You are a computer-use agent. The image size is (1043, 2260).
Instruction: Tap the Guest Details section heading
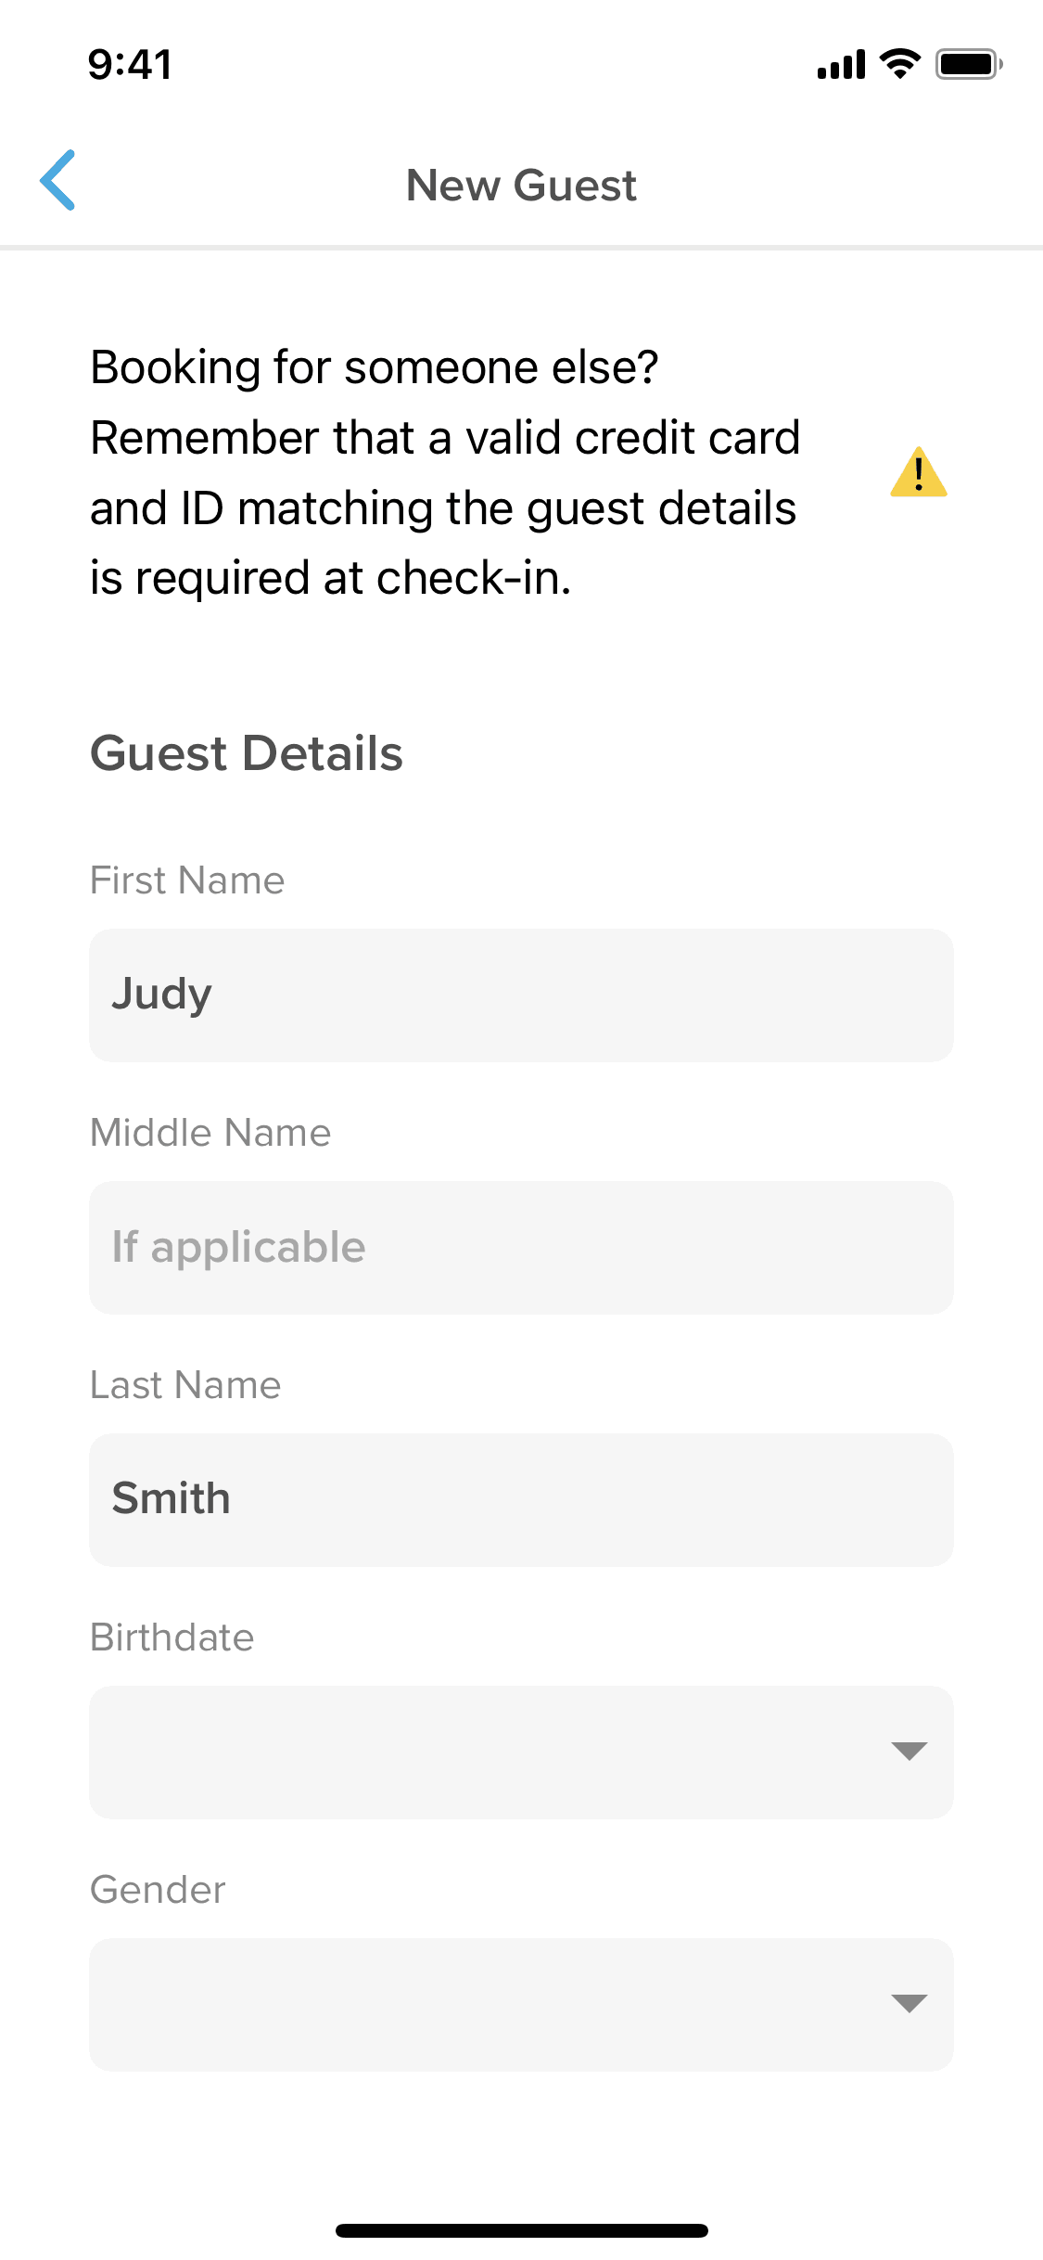pos(247,753)
